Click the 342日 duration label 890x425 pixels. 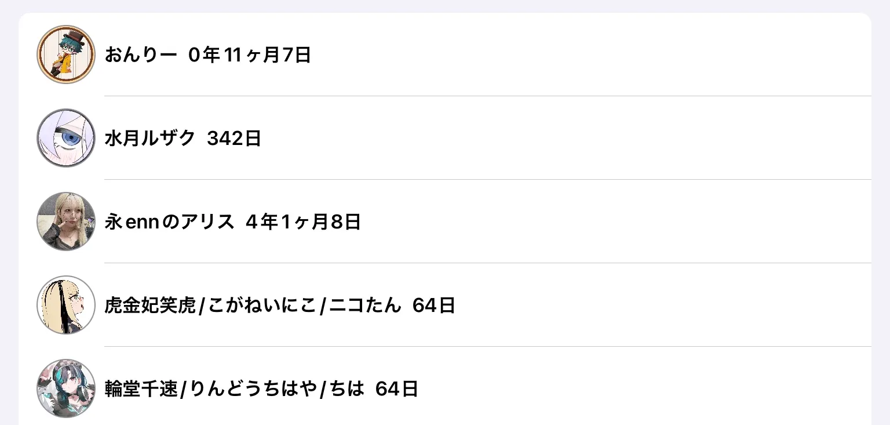coord(234,139)
